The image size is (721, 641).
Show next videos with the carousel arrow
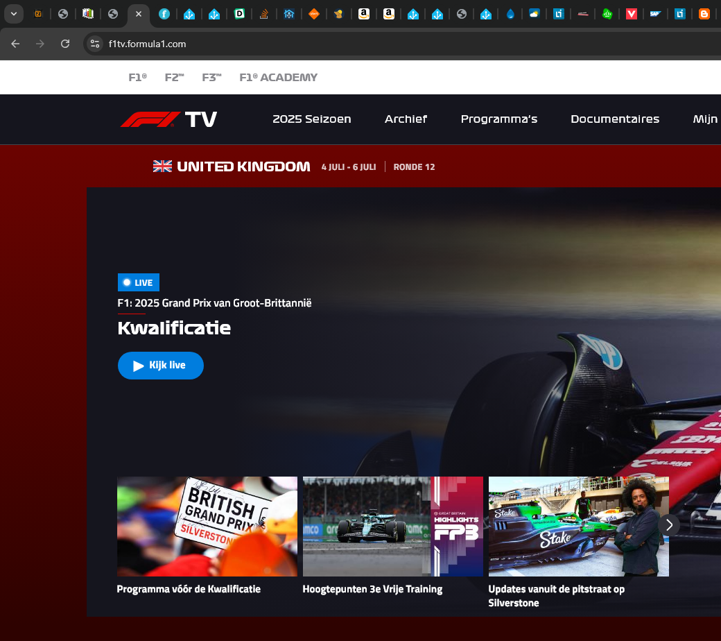click(x=669, y=525)
